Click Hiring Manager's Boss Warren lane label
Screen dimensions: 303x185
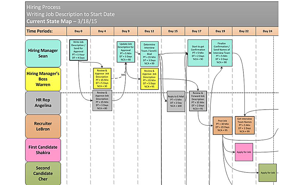[x=43, y=79]
